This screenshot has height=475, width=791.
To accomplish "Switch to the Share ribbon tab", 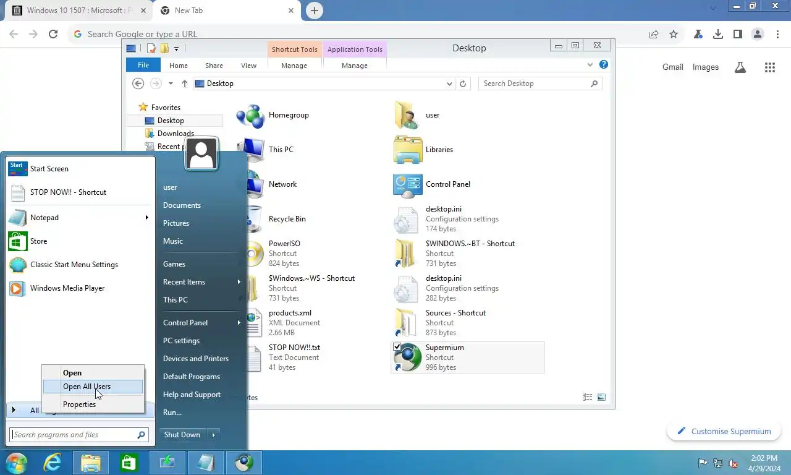I will coord(214,66).
